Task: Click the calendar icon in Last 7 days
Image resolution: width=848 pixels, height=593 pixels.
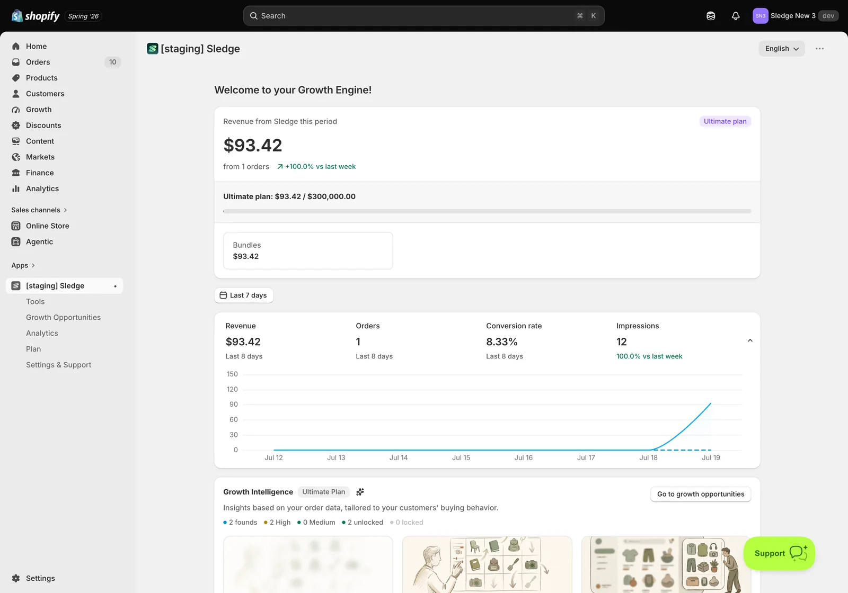Action: click(223, 295)
